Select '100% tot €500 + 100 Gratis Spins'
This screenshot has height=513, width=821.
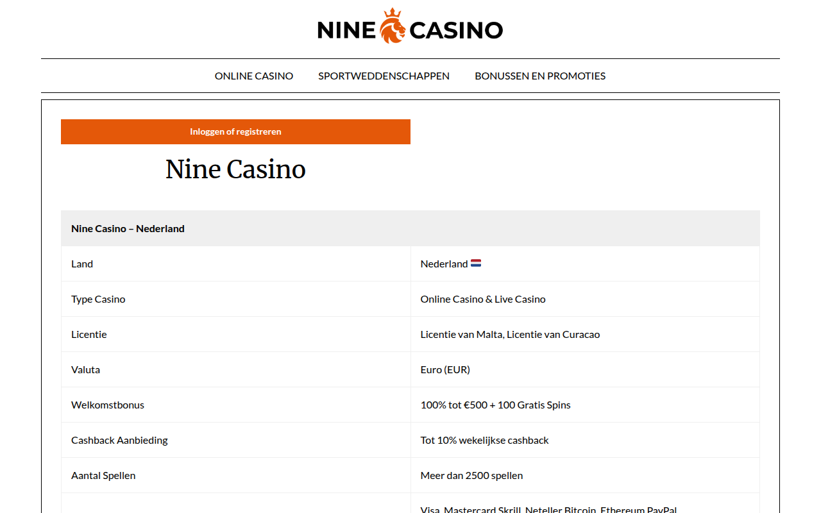496,405
